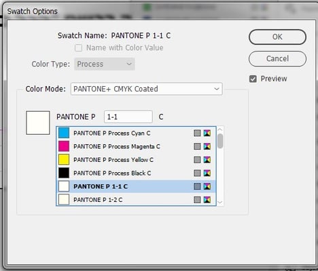Click the CMYK mode icon for Process Black C
This screenshot has height=271, width=318.
pyautogui.click(x=207, y=173)
